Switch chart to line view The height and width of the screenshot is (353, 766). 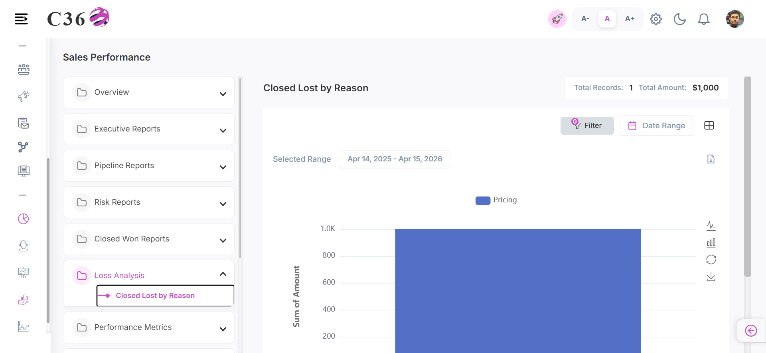point(711,226)
